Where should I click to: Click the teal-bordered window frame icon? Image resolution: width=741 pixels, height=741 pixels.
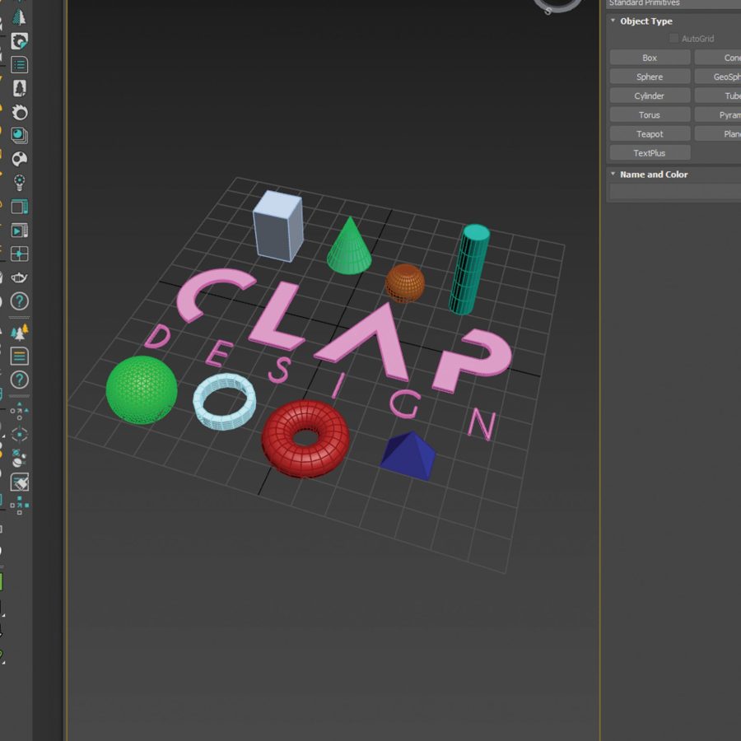pyautogui.click(x=20, y=207)
